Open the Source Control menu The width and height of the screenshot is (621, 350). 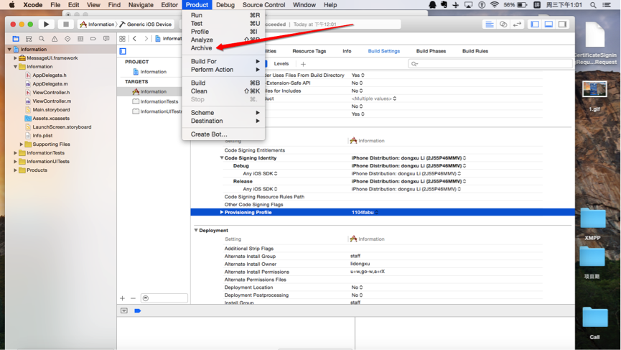pyautogui.click(x=263, y=5)
